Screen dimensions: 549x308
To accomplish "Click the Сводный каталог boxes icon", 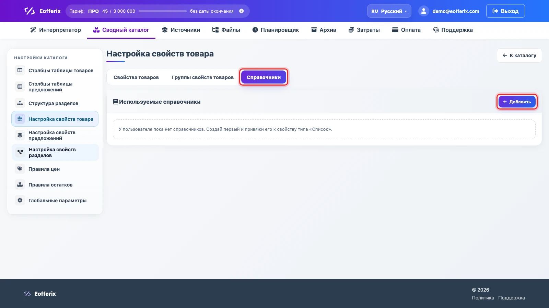I will [x=96, y=30].
